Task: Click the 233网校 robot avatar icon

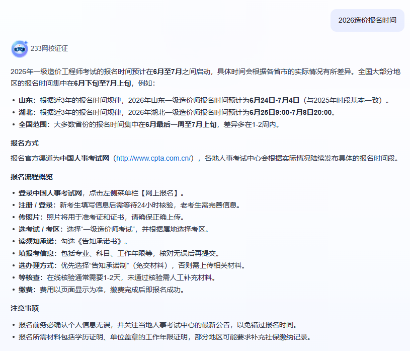Action: 20,49
